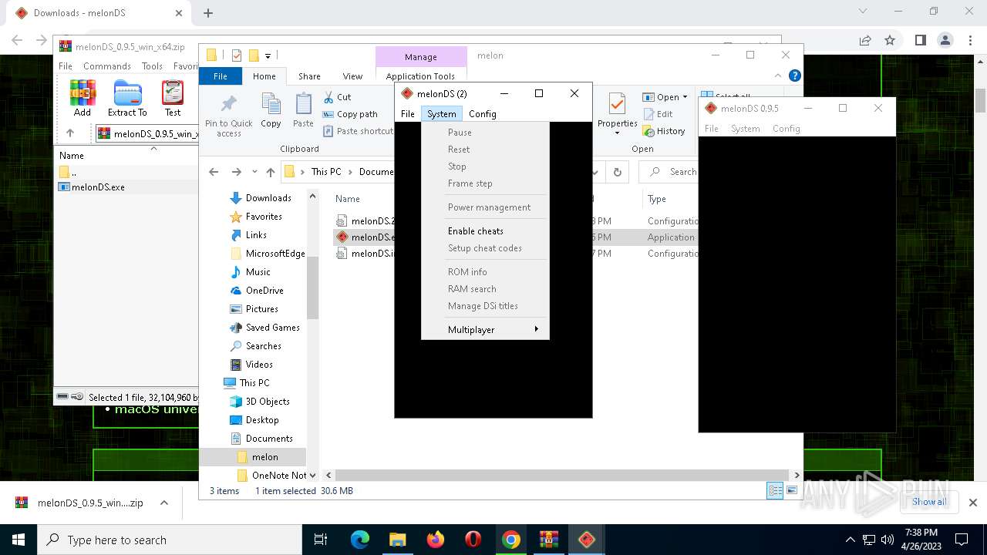Open the Config menu in melonDS (2)
Screen dimensions: 987x555
pyautogui.click(x=482, y=113)
